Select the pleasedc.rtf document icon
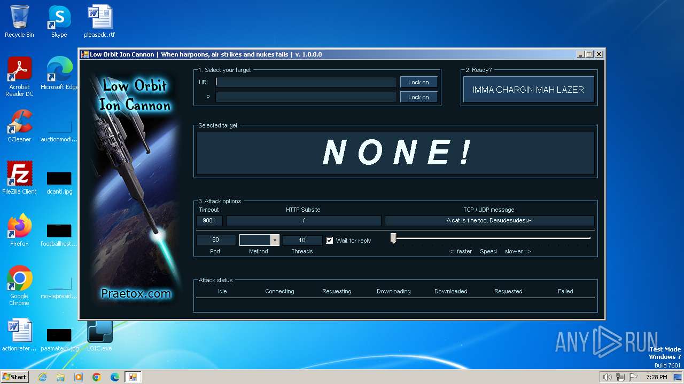Screen dimensions: 684x384 [99, 21]
